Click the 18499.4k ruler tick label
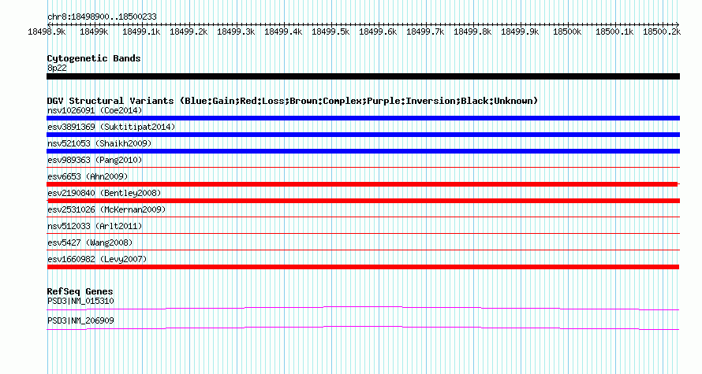The image size is (702, 374). [x=283, y=31]
